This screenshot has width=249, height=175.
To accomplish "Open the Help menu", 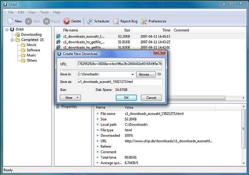I will pos(57,12).
